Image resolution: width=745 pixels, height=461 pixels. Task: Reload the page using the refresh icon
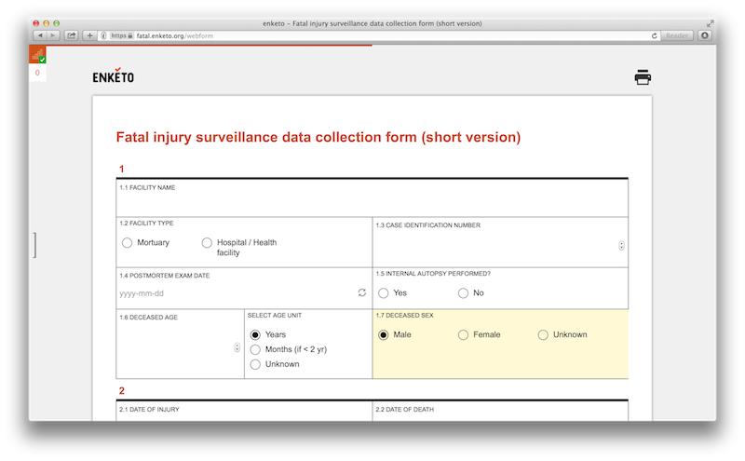click(655, 35)
